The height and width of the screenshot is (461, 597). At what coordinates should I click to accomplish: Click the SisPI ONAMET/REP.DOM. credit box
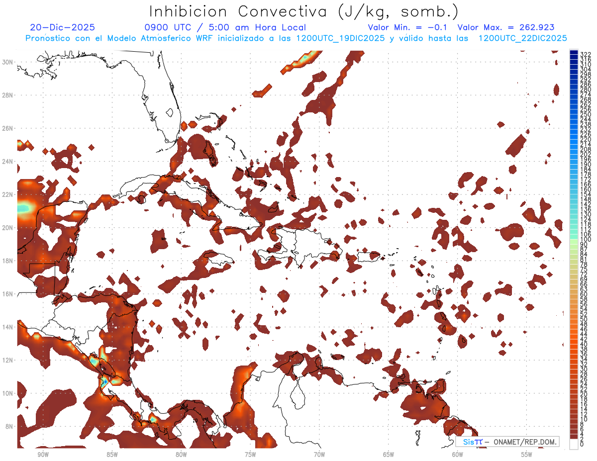coord(507,442)
